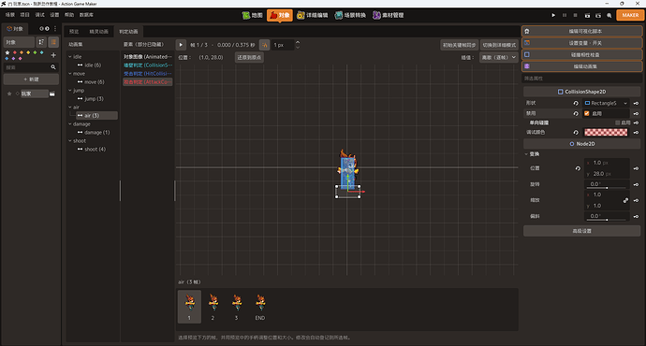Click the scale link chain icon
The image size is (646, 346).
tap(625, 200)
